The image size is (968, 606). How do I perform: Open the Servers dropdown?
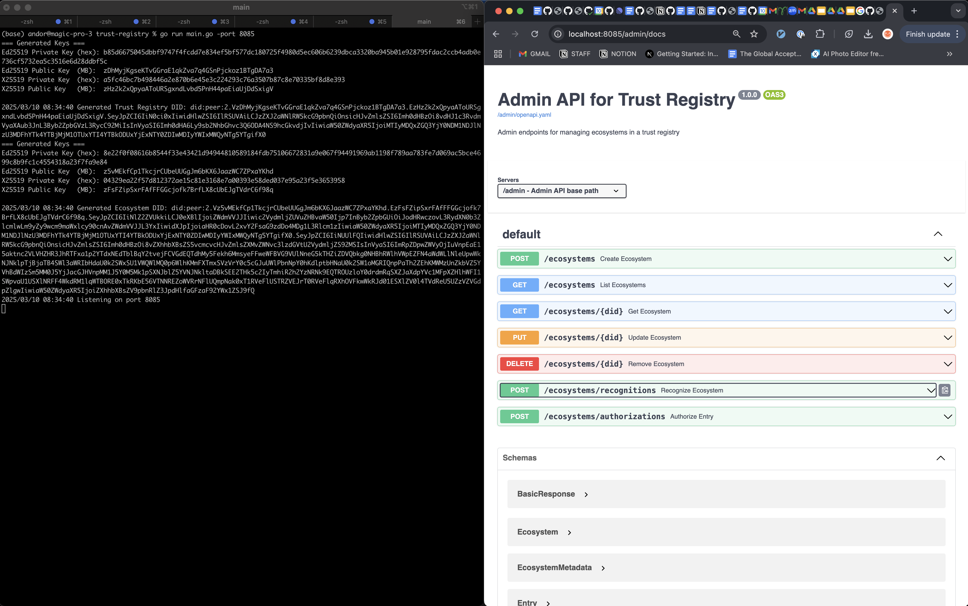point(561,191)
